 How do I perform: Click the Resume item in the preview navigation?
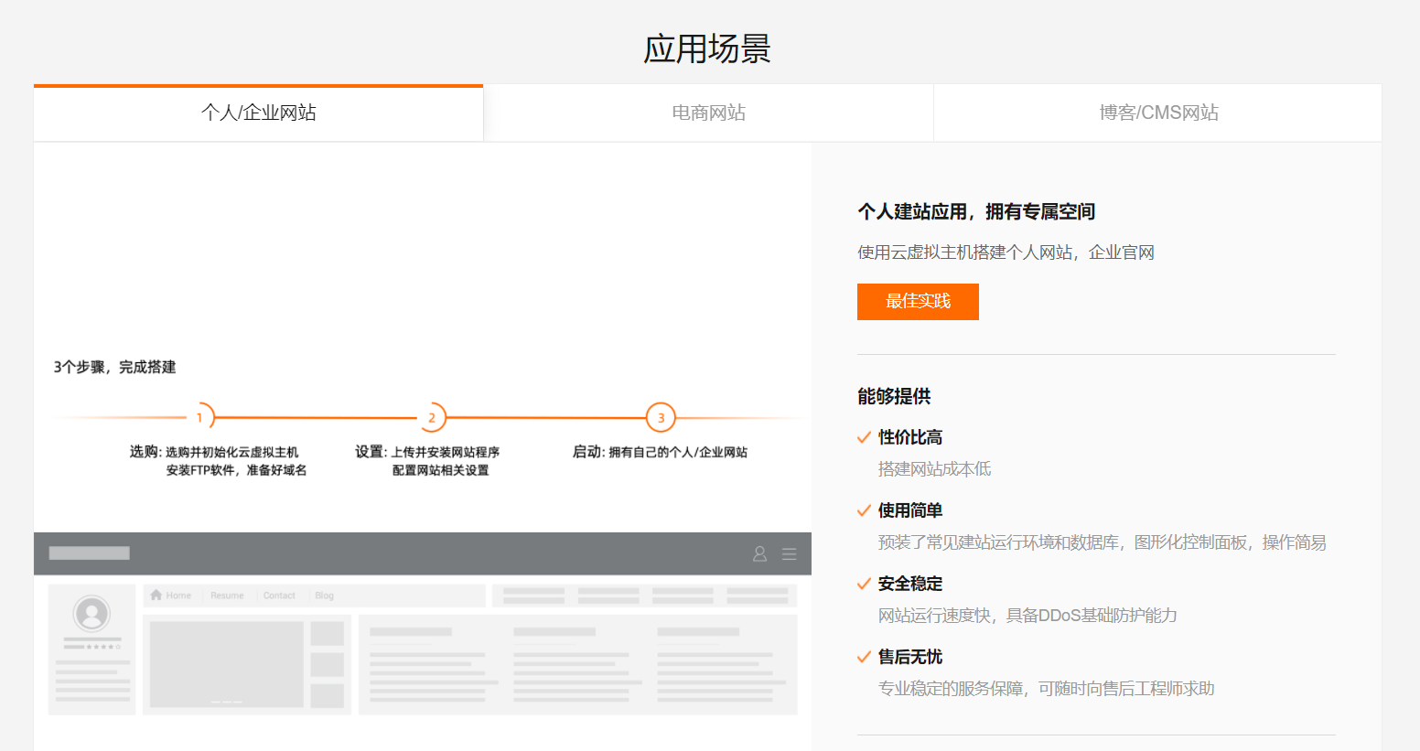pyautogui.click(x=227, y=595)
